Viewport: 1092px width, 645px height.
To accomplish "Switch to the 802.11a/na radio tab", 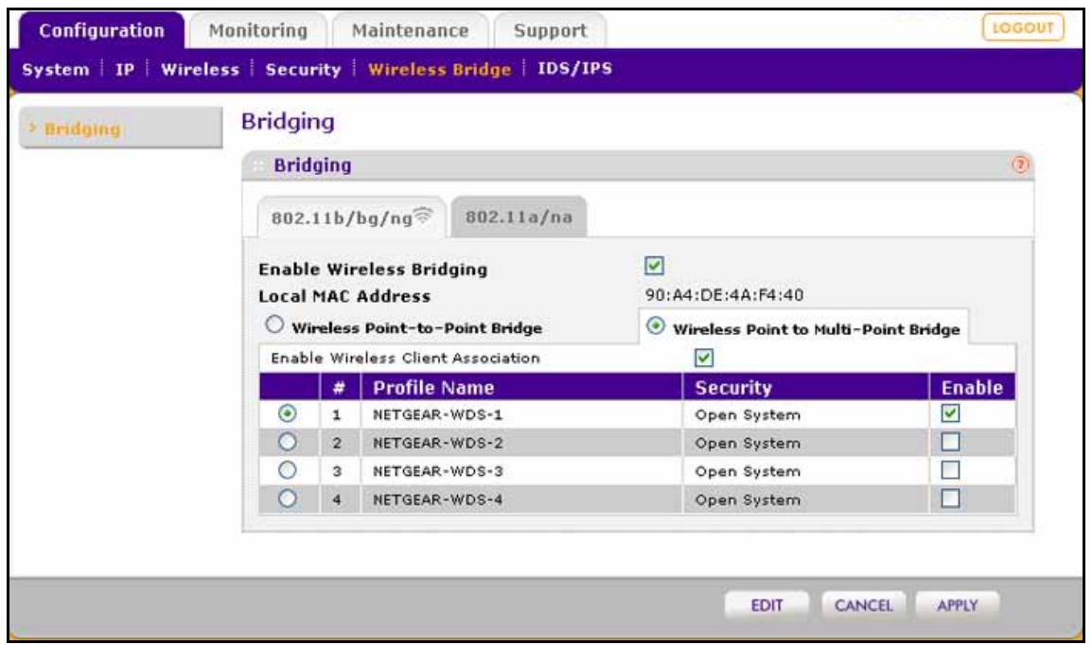I will 519,218.
